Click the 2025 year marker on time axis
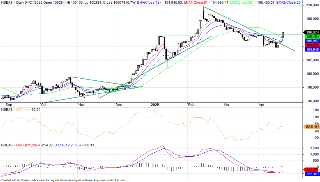The height and width of the screenshot is (182, 320). [155, 105]
